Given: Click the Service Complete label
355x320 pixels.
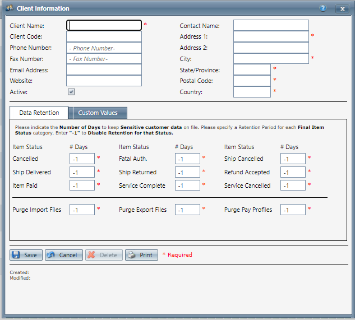Looking at the screenshot, I should click(x=142, y=185).
